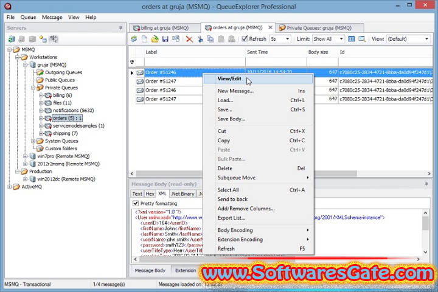Switch to the billing at gruja (MSMQ) tab
The image size is (438, 292).
tap(165, 28)
